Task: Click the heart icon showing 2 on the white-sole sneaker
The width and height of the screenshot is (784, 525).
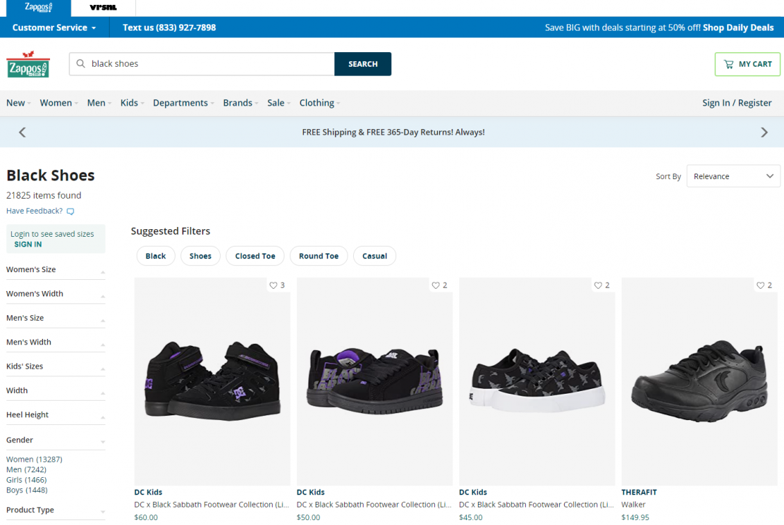Action: [597, 285]
